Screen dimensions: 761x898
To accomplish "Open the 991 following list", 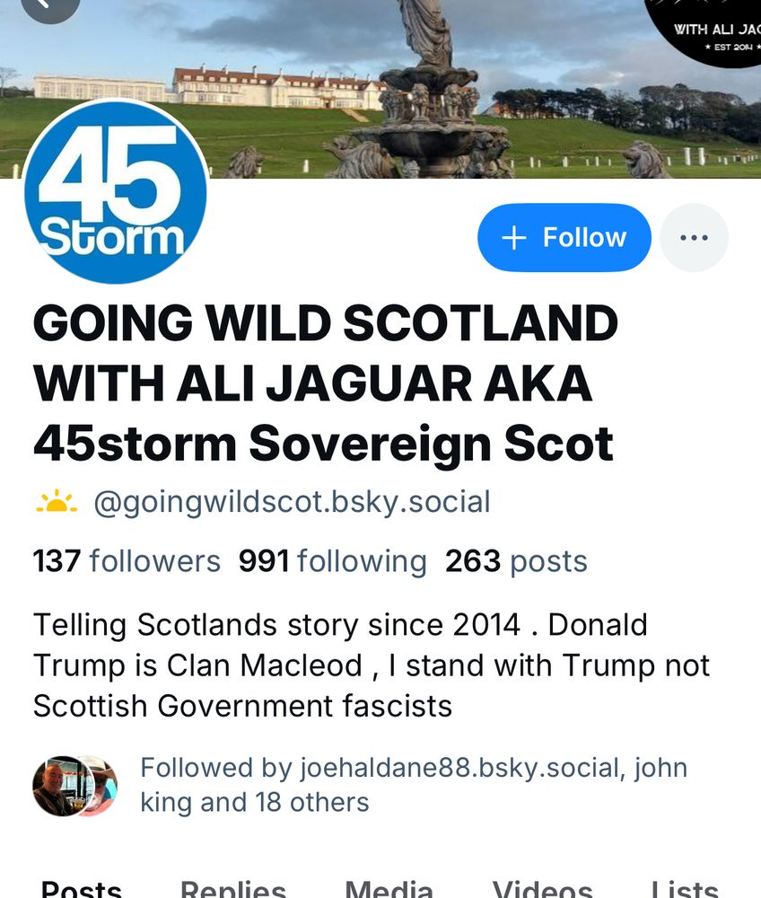I will coord(332,560).
